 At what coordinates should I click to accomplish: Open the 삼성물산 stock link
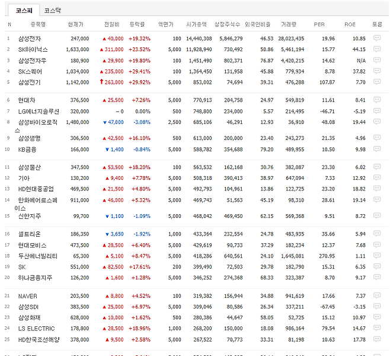(x=30, y=167)
